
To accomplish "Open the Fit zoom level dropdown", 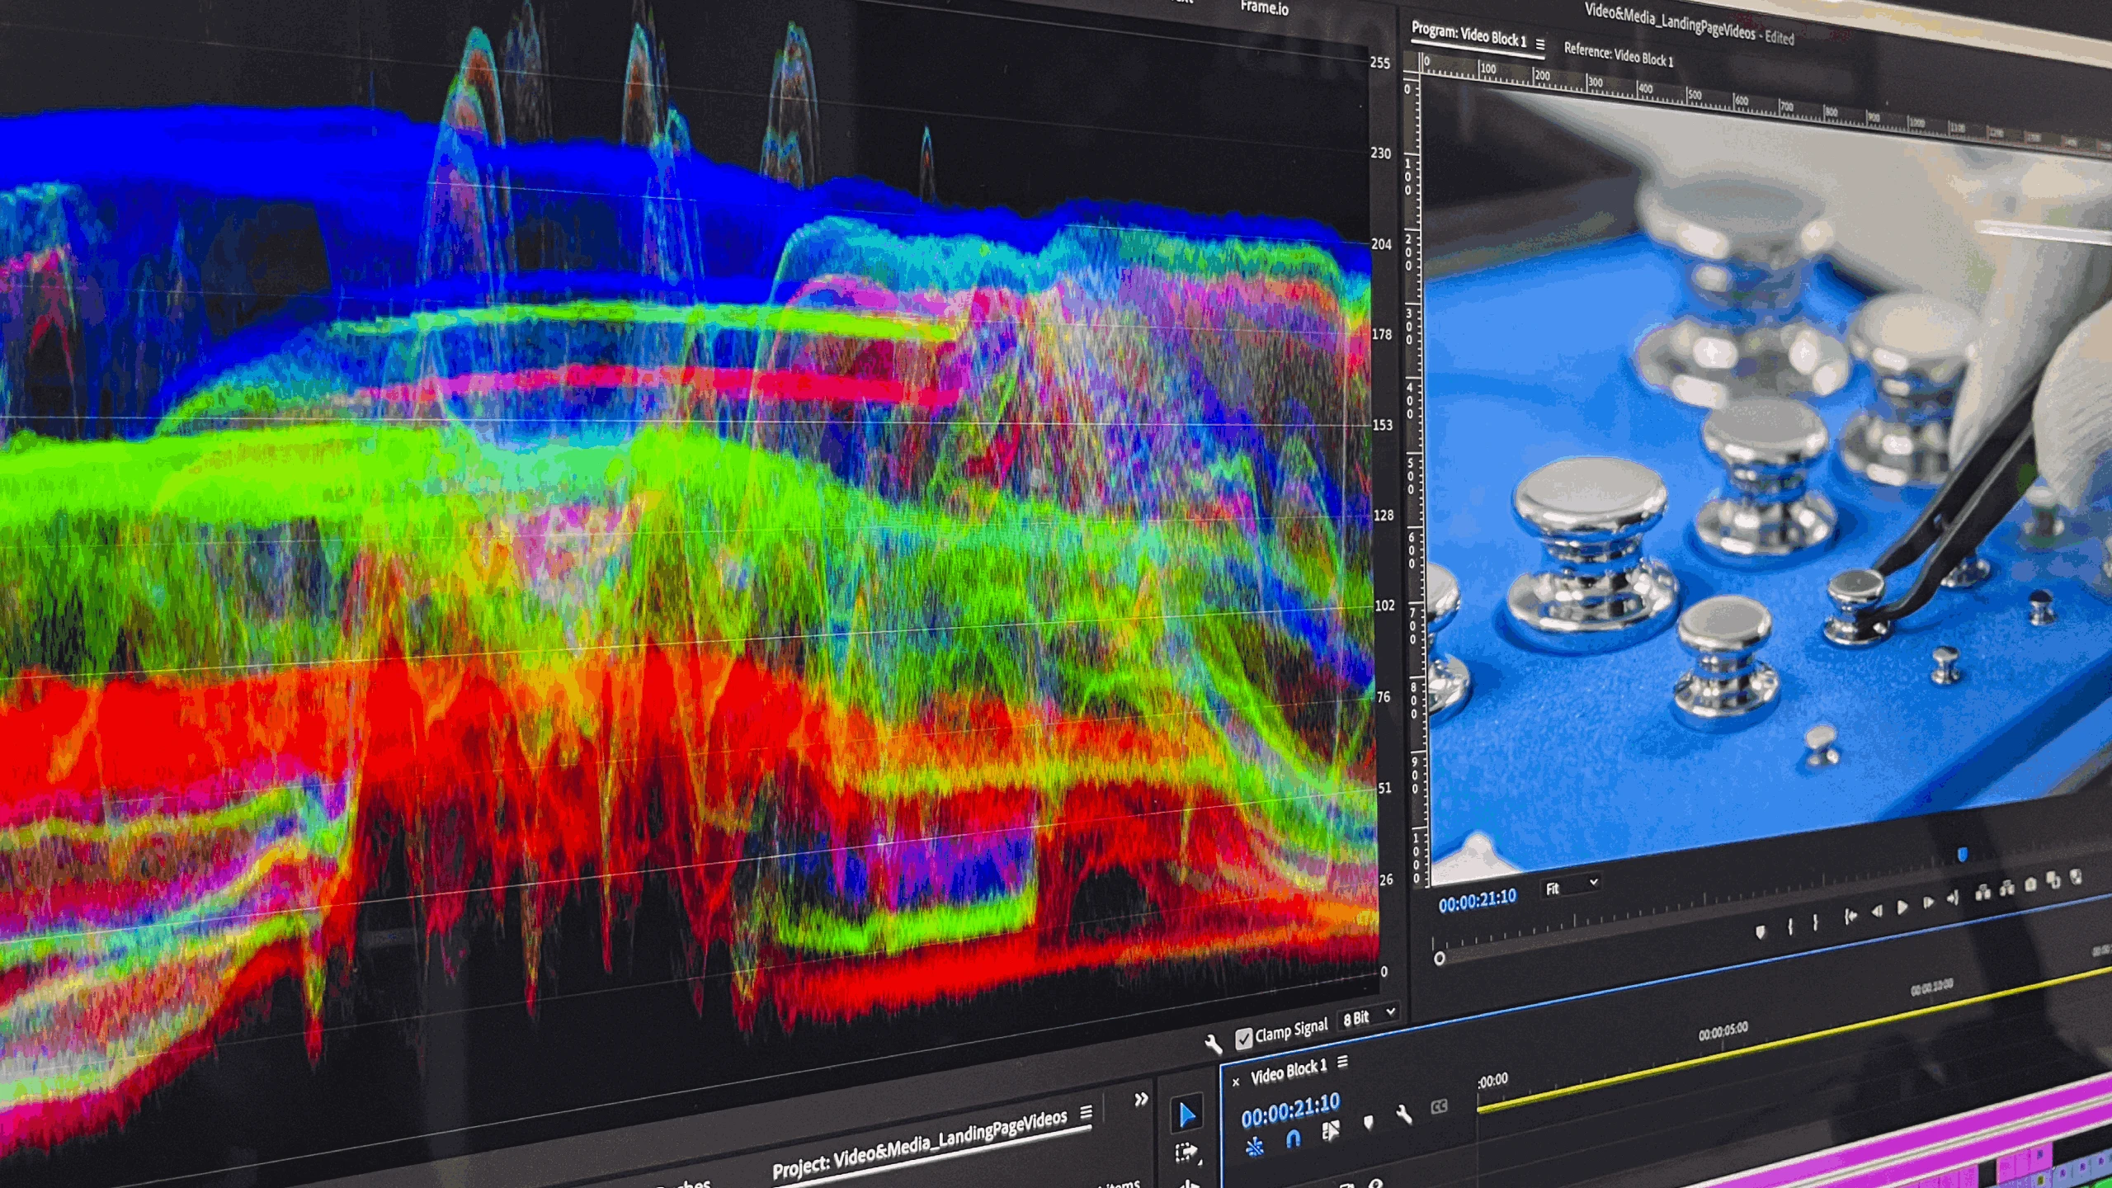I will click(1572, 888).
